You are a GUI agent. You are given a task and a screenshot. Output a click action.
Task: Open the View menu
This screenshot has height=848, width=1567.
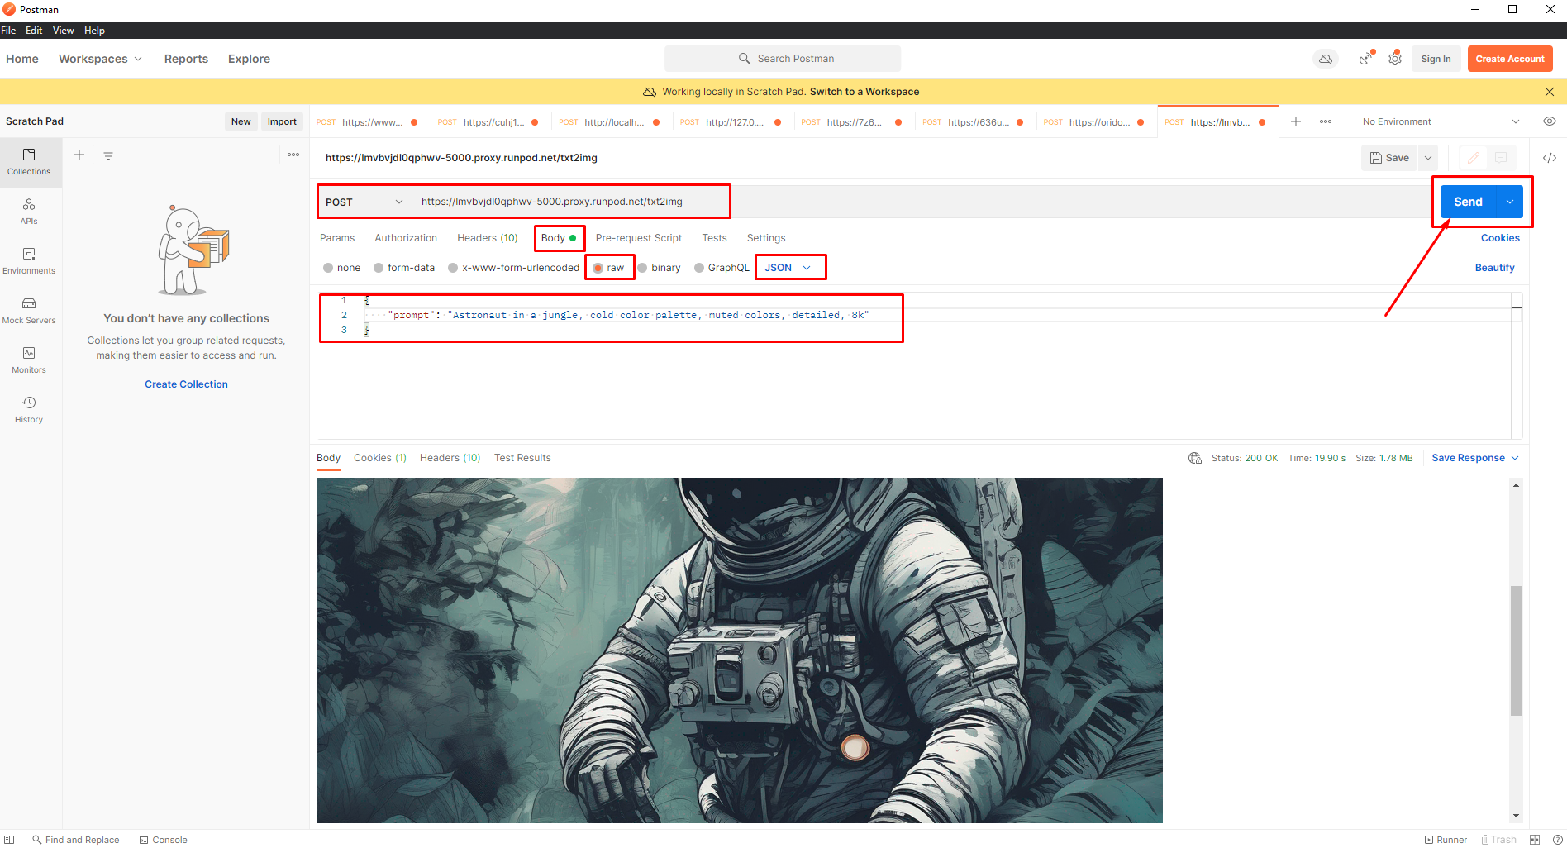click(x=64, y=31)
